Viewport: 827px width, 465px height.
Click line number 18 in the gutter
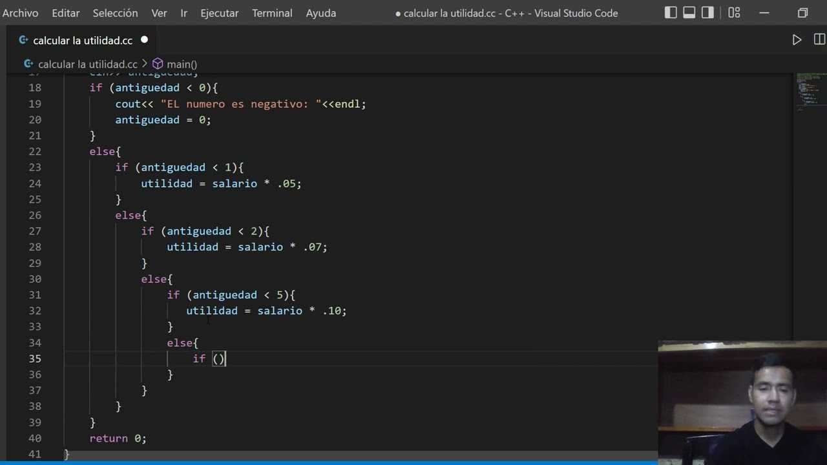[x=35, y=88]
